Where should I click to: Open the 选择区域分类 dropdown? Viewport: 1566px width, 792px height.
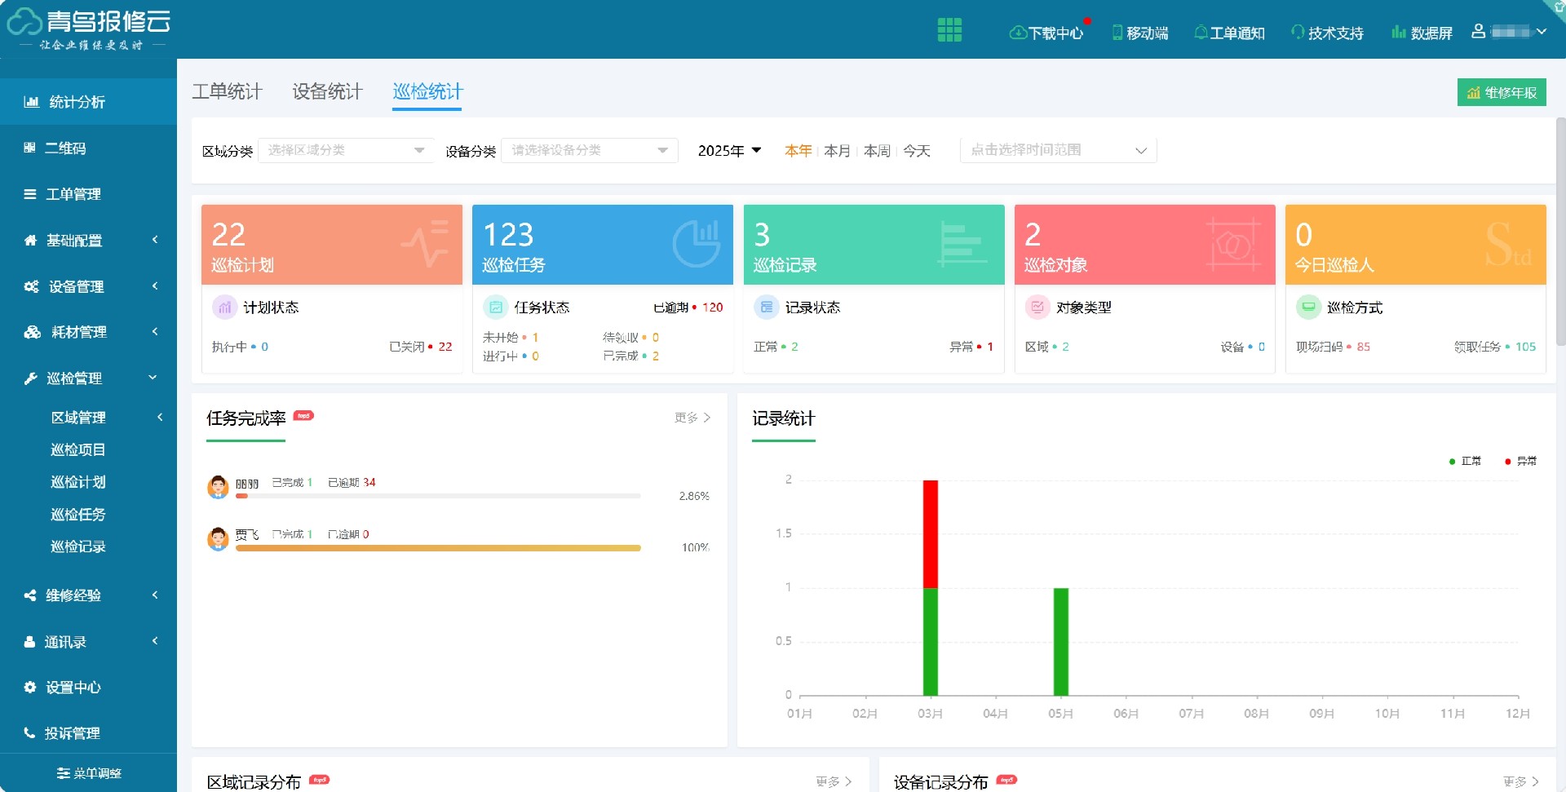pos(344,150)
